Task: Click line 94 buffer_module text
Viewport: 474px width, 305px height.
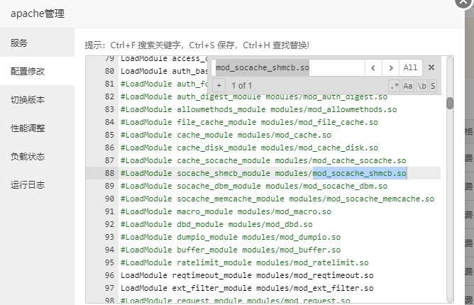Action: point(207,250)
